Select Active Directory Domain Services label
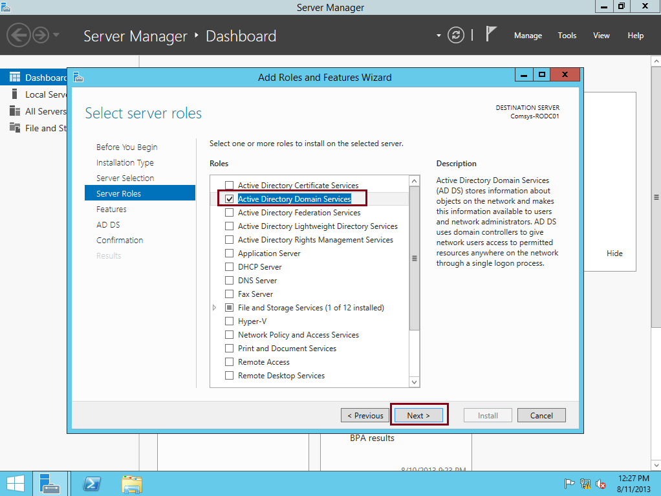Image resolution: width=661 pixels, height=496 pixels. click(x=294, y=199)
